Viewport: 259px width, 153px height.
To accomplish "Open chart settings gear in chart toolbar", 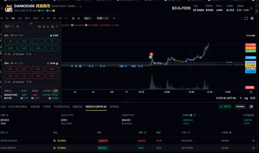I will 252,18.
